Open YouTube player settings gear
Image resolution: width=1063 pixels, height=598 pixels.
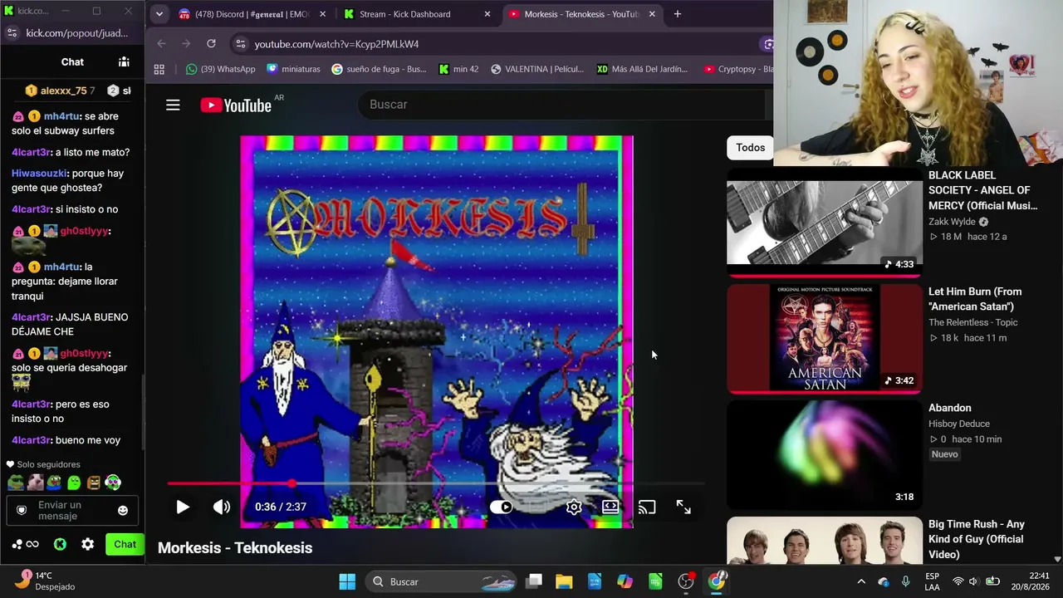pyautogui.click(x=574, y=507)
